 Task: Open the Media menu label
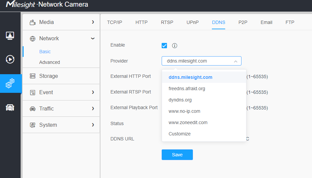47,22
